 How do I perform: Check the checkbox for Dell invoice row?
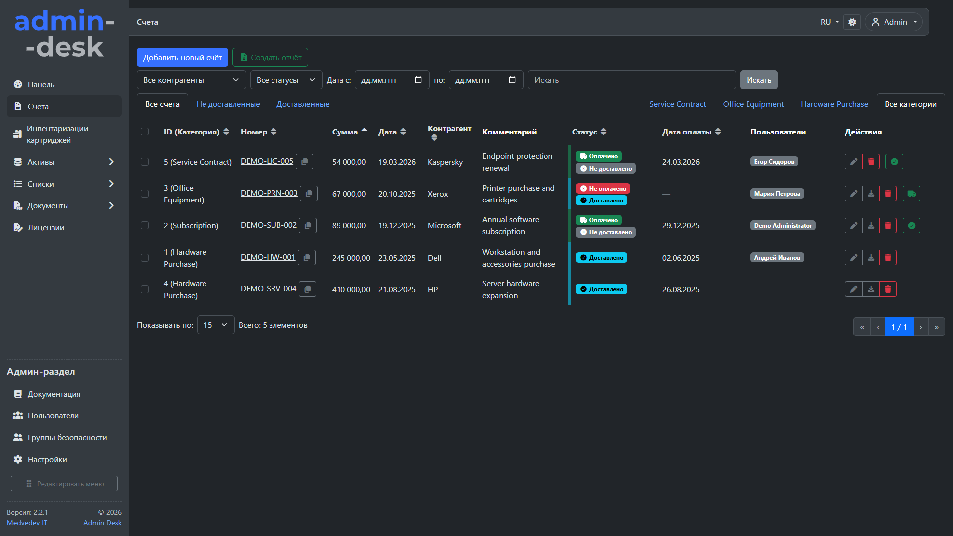click(145, 258)
